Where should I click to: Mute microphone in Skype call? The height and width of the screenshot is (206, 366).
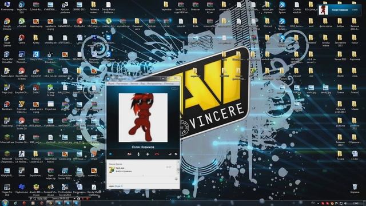coord(138,154)
